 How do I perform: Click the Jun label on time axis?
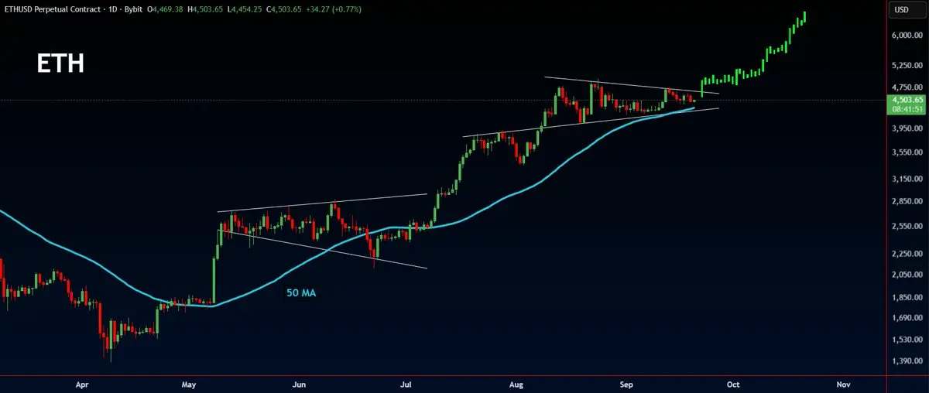tap(300, 384)
